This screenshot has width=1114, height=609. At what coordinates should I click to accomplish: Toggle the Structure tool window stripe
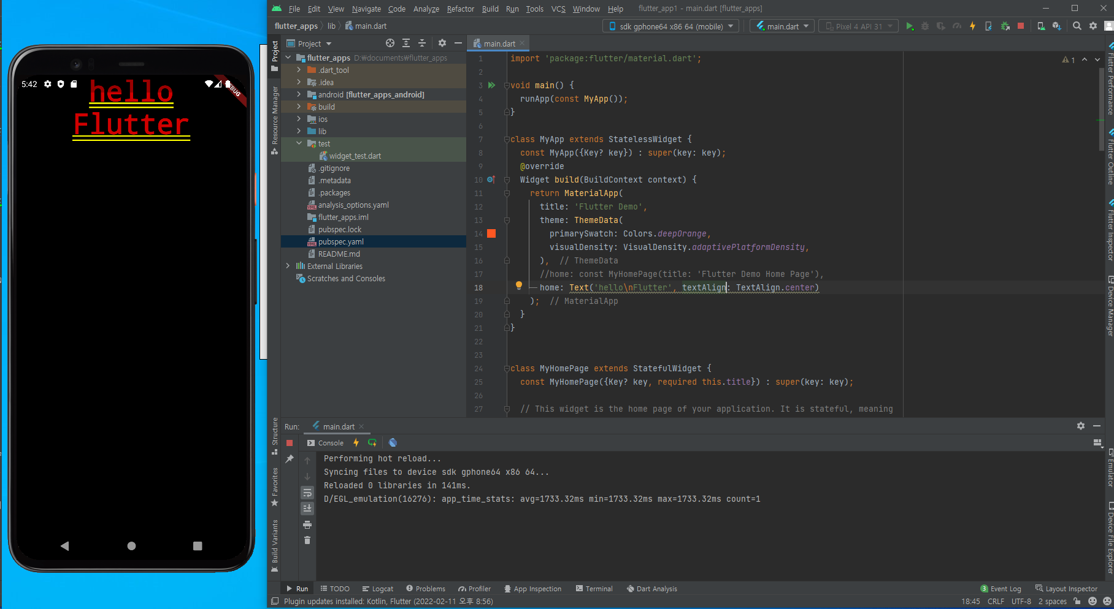tap(274, 436)
